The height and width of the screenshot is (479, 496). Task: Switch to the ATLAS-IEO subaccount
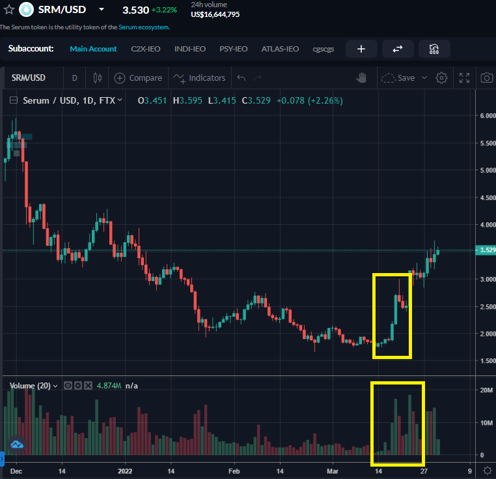280,49
